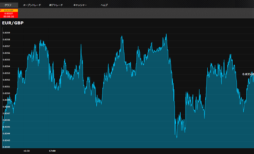Click the 16:50 time axis label
The image size is (254, 154).
point(27,151)
